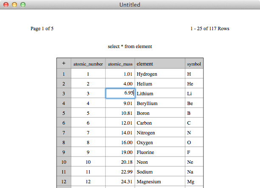This screenshot has height=188, width=260.
Task: Select row header number 8
Action: 64,142
